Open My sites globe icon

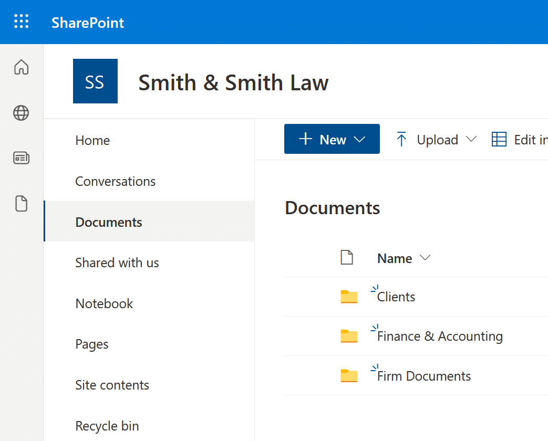(21, 113)
